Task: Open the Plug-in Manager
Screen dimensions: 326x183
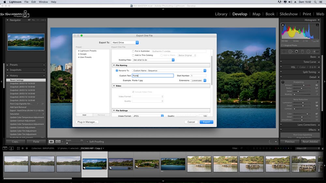Action: [x=87, y=122]
